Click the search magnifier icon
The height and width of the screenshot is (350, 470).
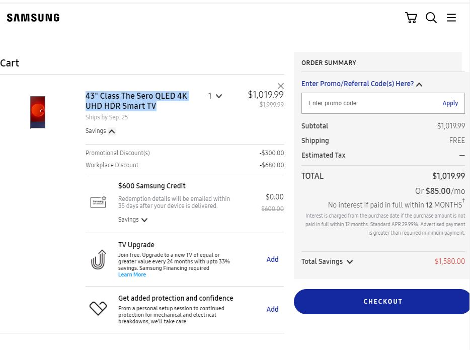(x=431, y=17)
